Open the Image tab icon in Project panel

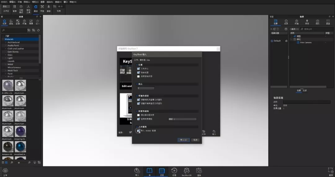(328, 21)
